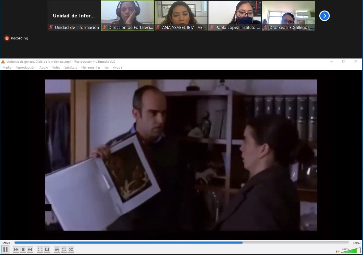Pause the playing video
Screen dimensions: 363x255
(x=5, y=249)
